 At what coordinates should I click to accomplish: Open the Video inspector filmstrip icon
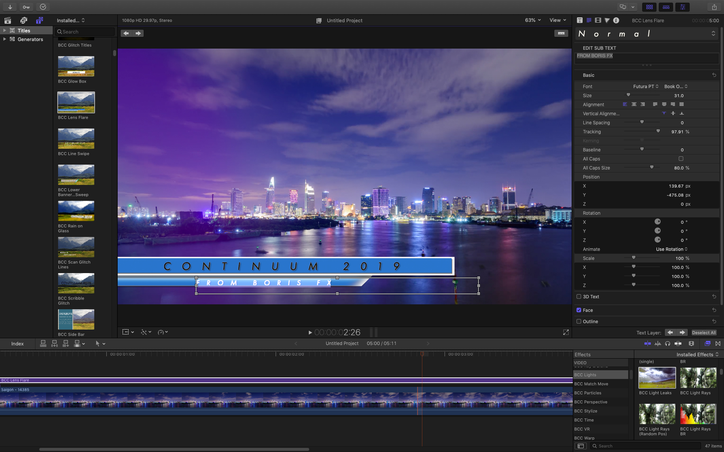point(598,20)
